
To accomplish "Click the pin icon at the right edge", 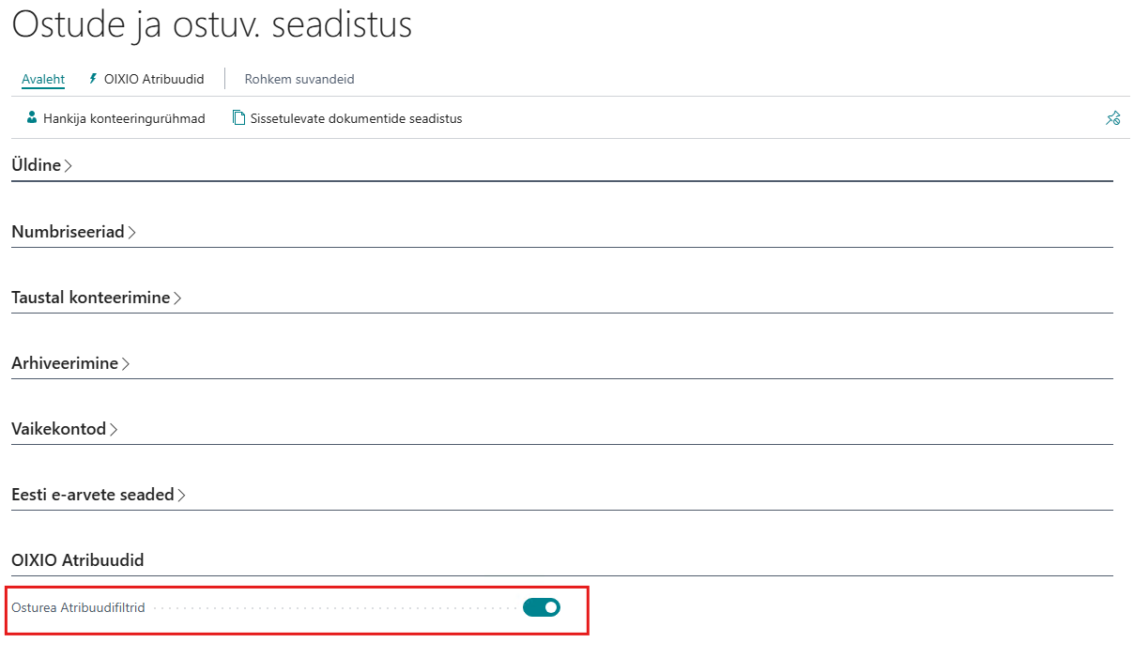I will coord(1112,118).
